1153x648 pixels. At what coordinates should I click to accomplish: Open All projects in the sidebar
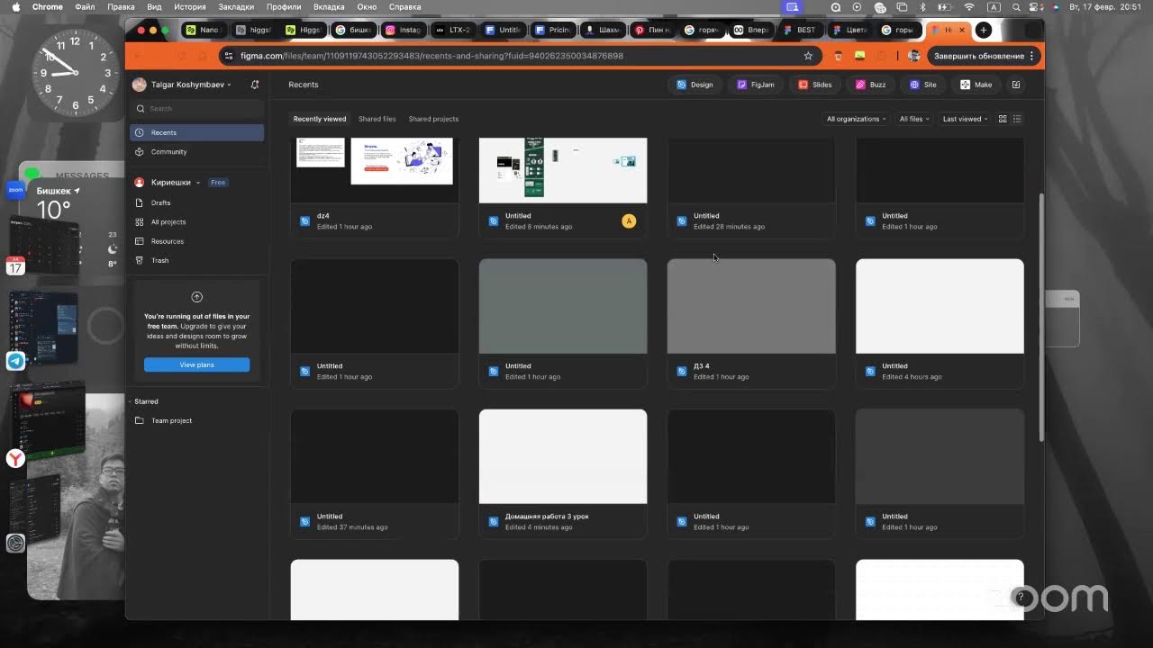click(x=197, y=221)
